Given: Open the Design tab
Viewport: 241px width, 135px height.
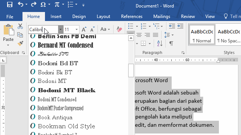Looking at the screenshot, I should pyautogui.click(x=79, y=16).
